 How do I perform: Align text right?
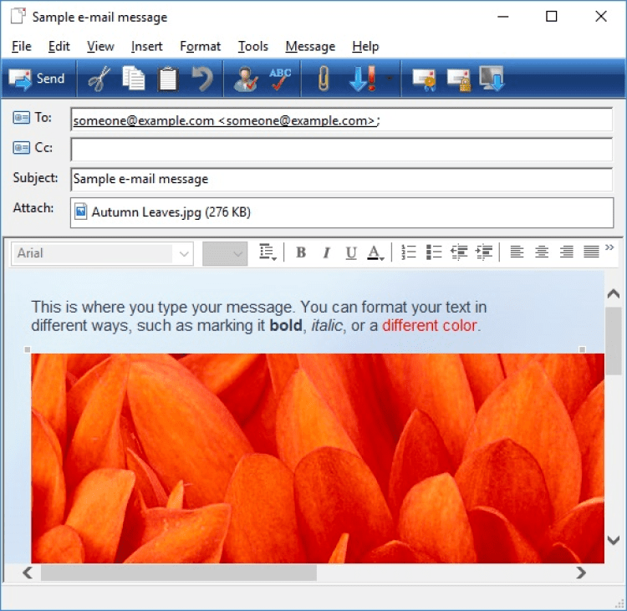567,252
